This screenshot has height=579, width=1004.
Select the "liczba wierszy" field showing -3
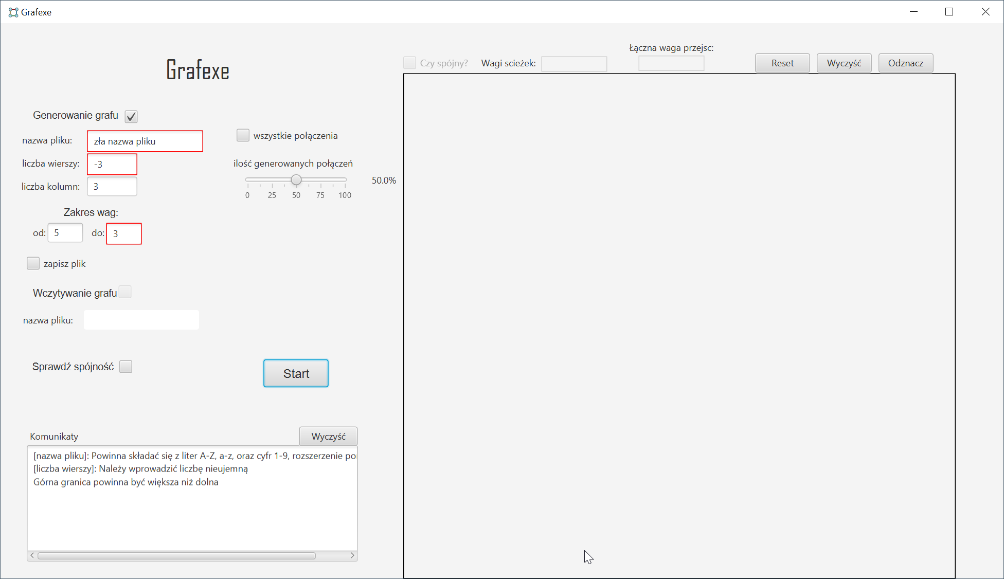click(112, 164)
